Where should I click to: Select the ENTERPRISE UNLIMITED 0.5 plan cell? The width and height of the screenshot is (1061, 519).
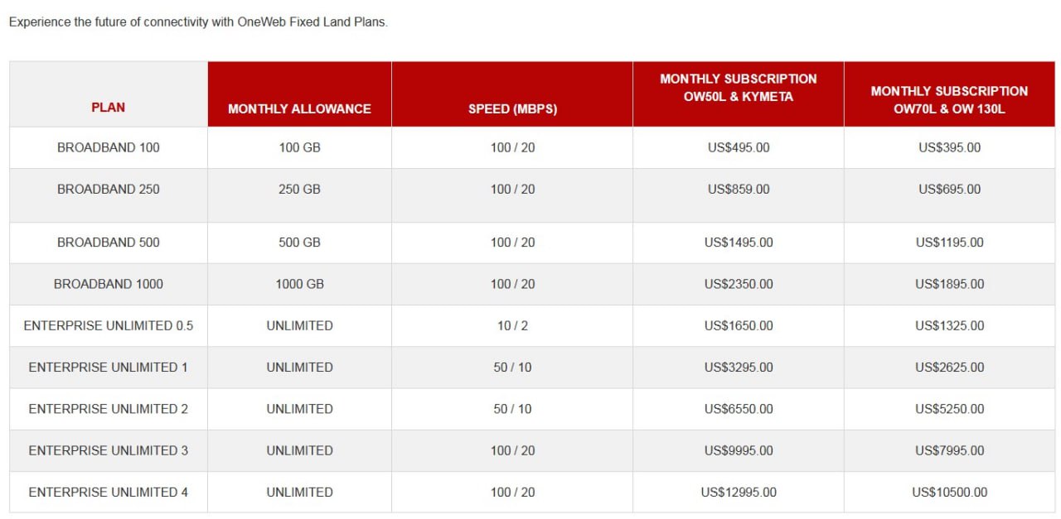[109, 325]
